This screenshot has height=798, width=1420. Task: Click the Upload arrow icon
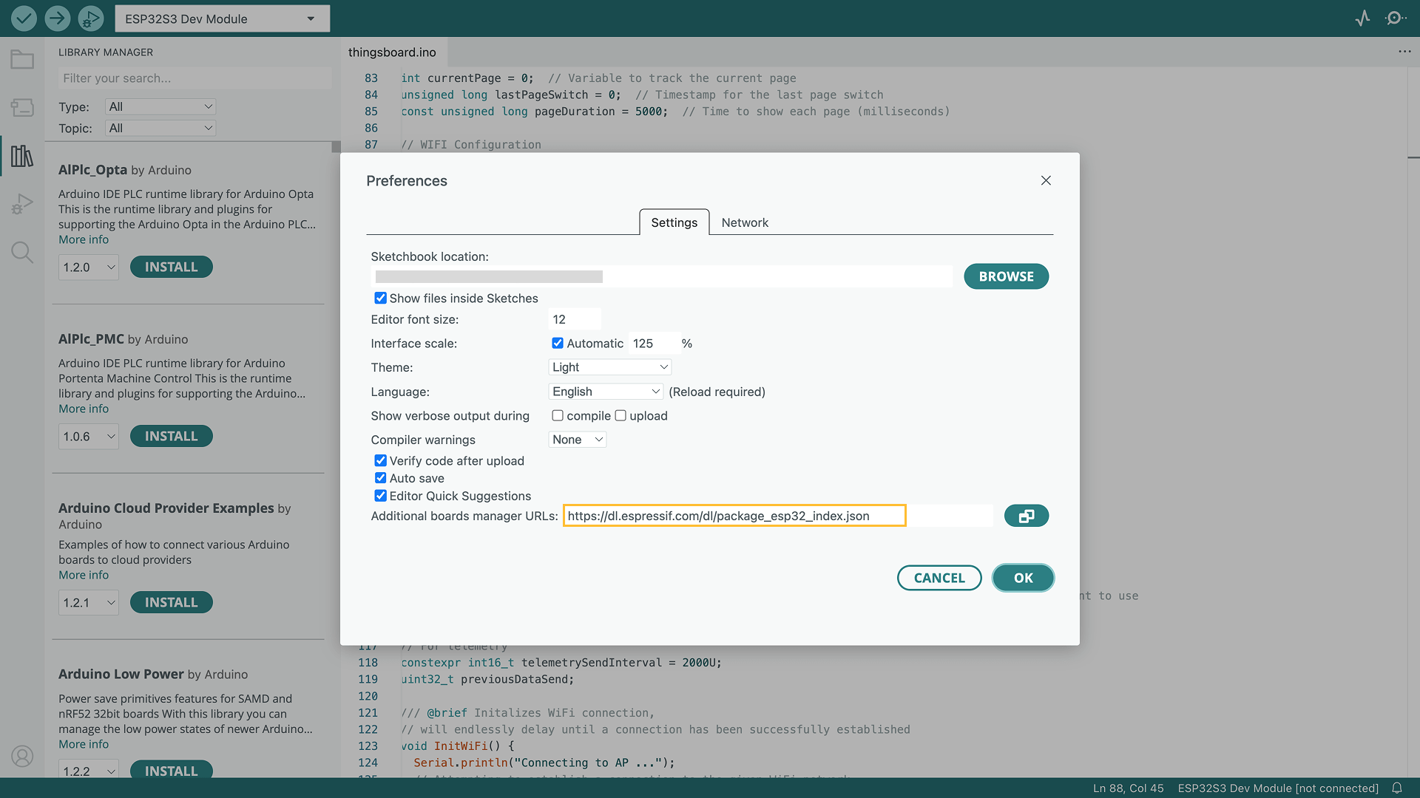pyautogui.click(x=57, y=18)
